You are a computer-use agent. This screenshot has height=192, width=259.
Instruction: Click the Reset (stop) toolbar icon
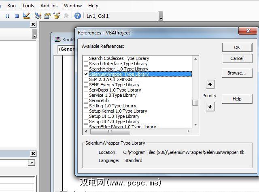(17, 16)
